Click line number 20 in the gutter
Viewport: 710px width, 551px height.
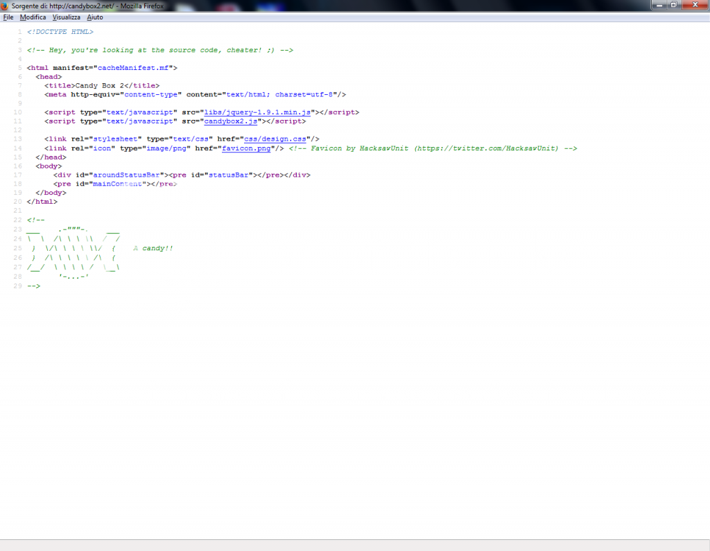pyautogui.click(x=17, y=202)
